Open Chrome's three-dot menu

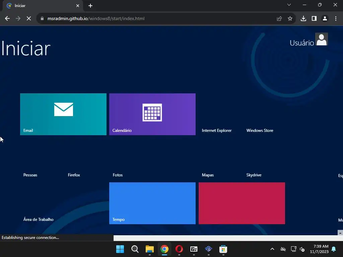coord(336,19)
